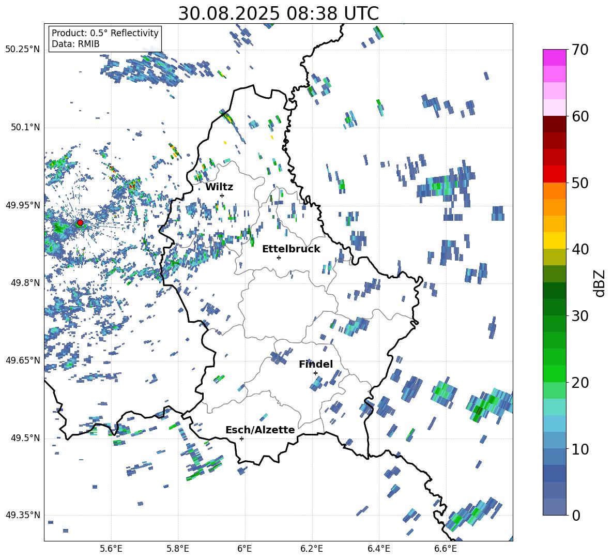
Task: Click the 'dBZ' colorbar axis label
Action: (x=600, y=283)
